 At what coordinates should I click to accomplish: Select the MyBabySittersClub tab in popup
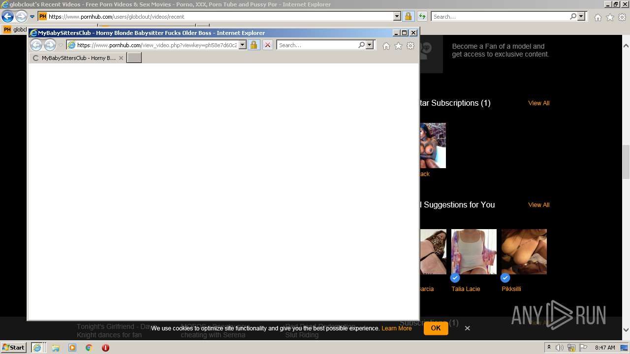coord(78,58)
